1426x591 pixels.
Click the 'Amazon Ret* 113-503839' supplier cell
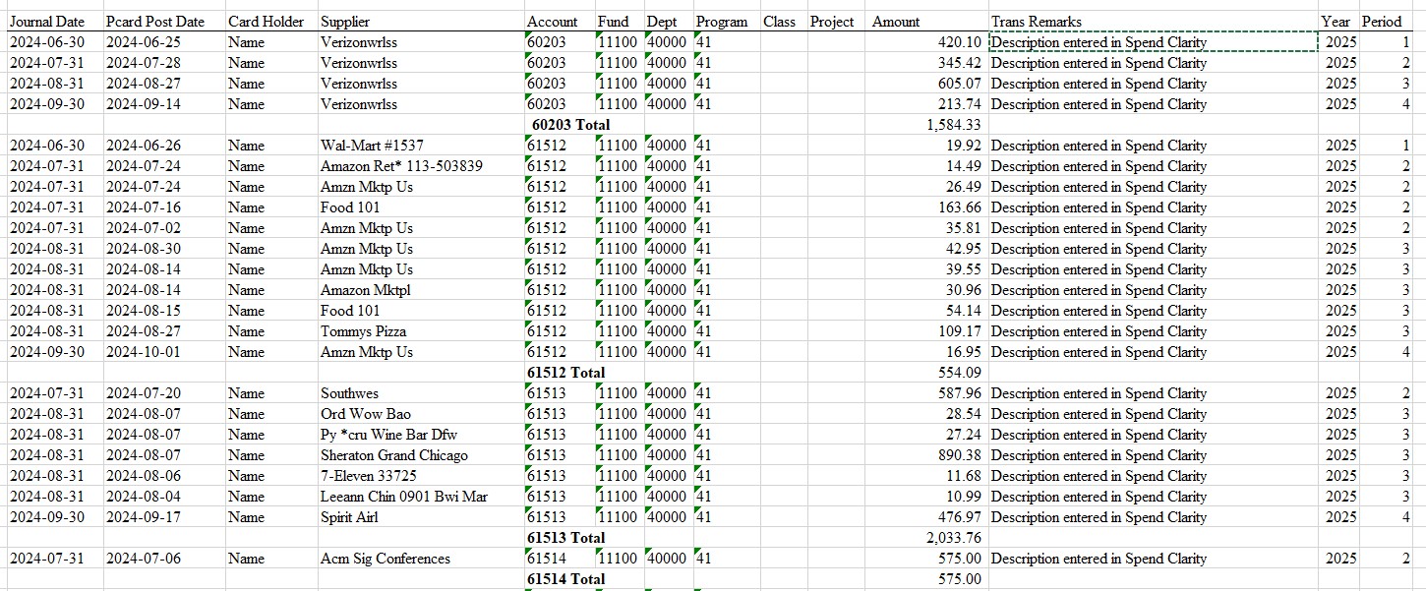coord(421,166)
